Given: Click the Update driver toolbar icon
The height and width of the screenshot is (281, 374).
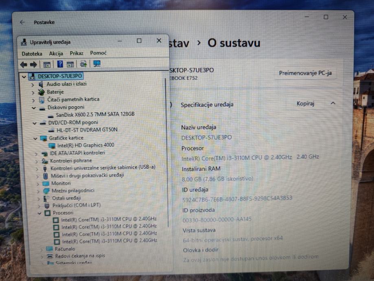Looking at the screenshot, I should 83,64.
